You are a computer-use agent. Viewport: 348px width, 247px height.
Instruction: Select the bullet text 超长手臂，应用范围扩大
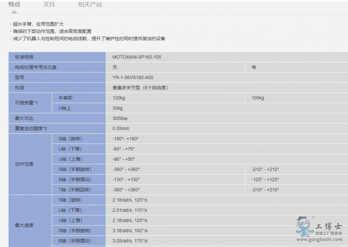pyautogui.click(x=38, y=24)
